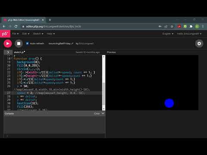The height and width of the screenshot is (155, 207).
Task: Bookmark this page with the star icon
Action: pos(172,26)
